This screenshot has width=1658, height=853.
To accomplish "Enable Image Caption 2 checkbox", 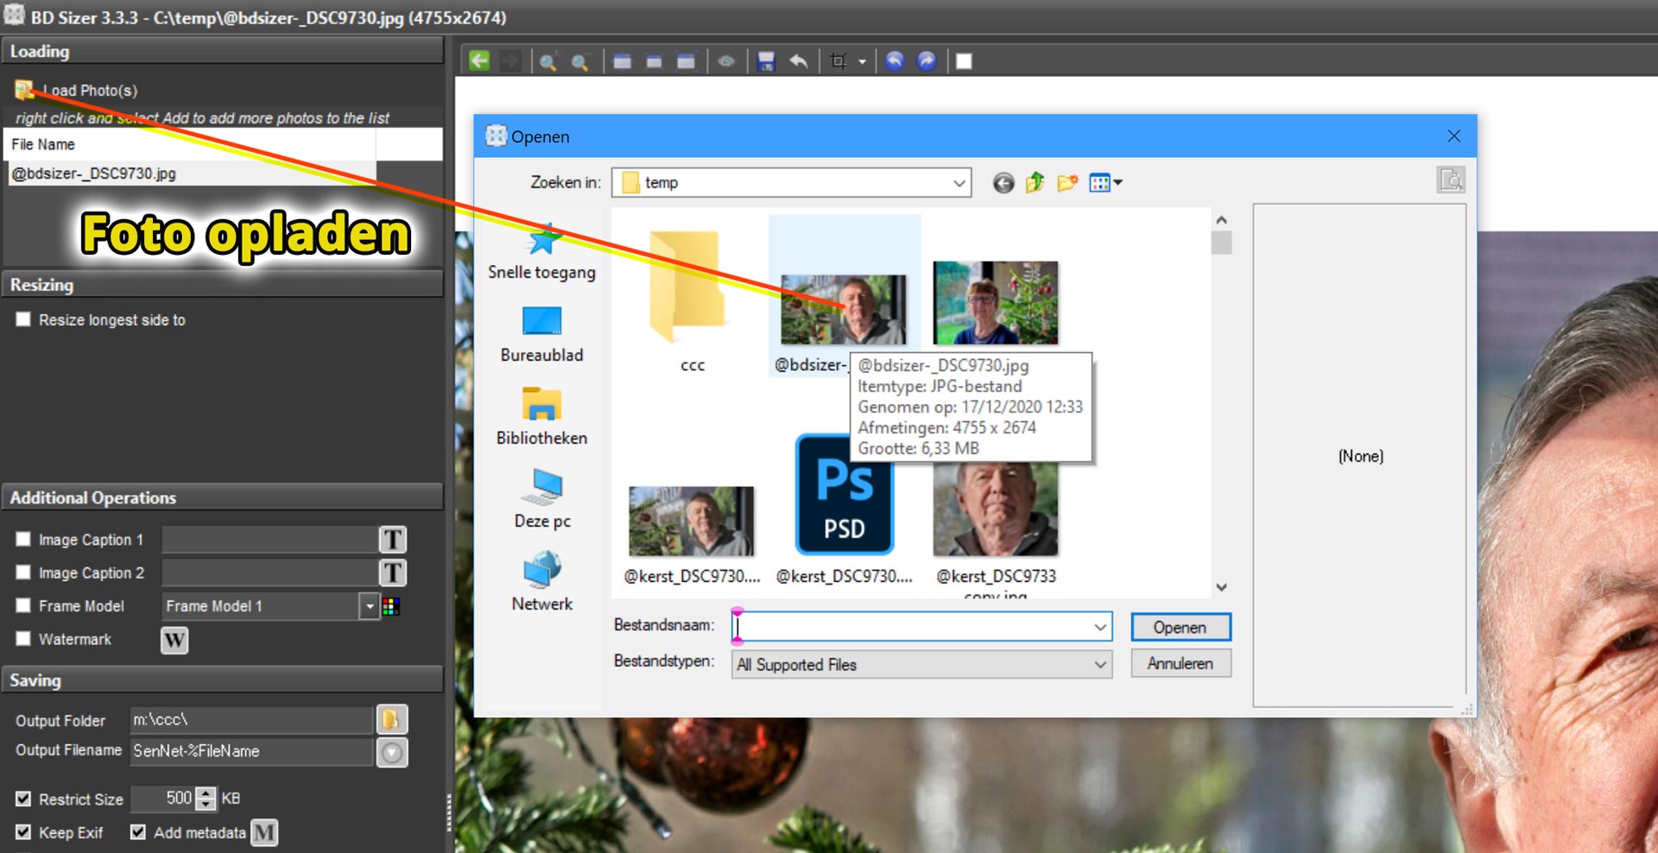I will 23,572.
